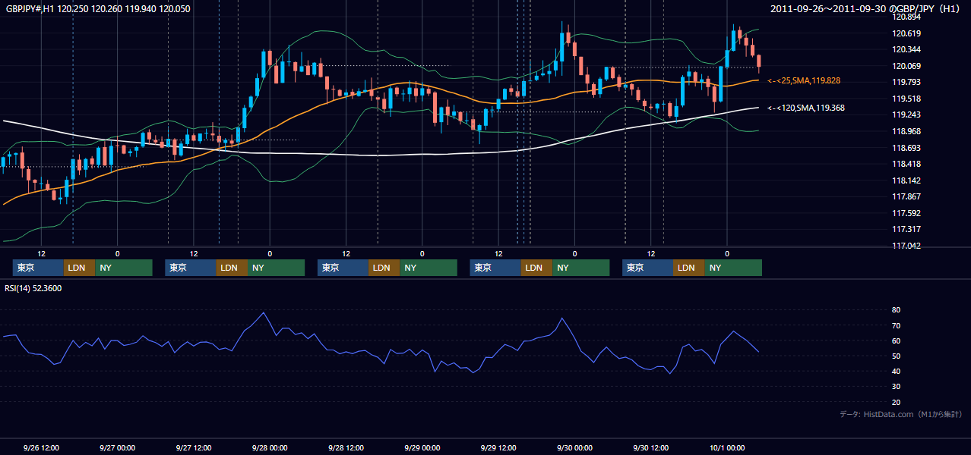The height and width of the screenshot is (455, 971).
Task: Select the LDN session block for 9/28
Action: [384, 268]
